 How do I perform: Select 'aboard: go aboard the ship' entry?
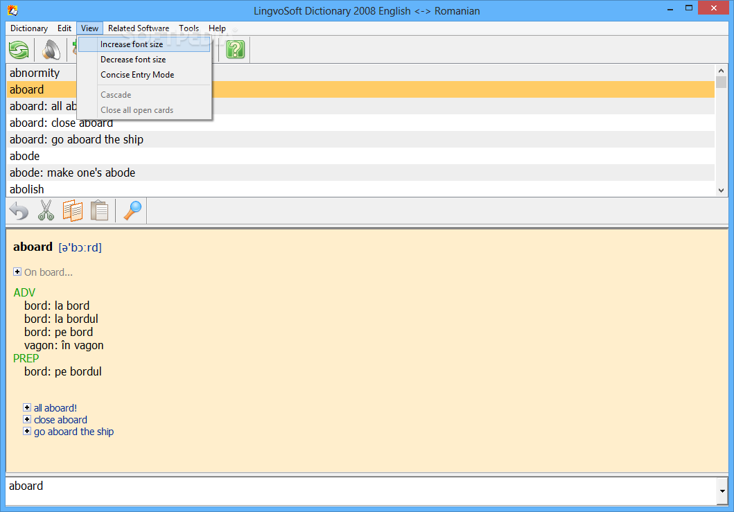coord(360,139)
